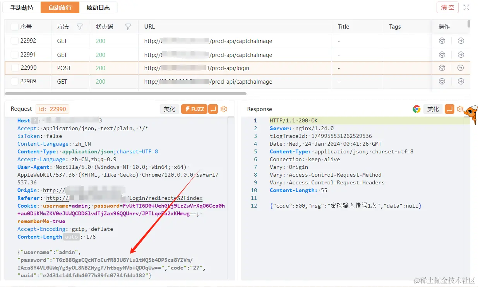Click "HTTP/1.1 200 OK" response line
This screenshot has height=287, width=478.
[293, 120]
